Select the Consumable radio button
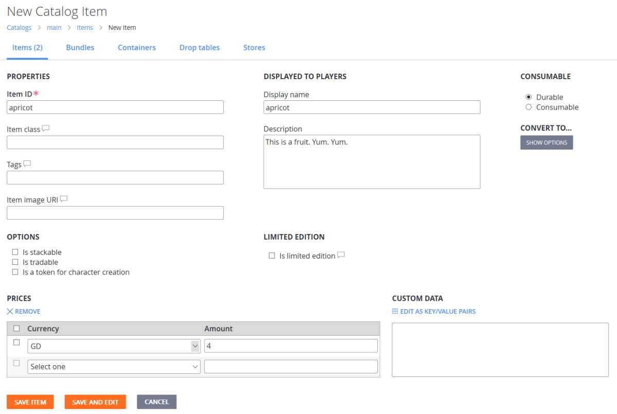The width and height of the screenshot is (617, 414). point(529,107)
